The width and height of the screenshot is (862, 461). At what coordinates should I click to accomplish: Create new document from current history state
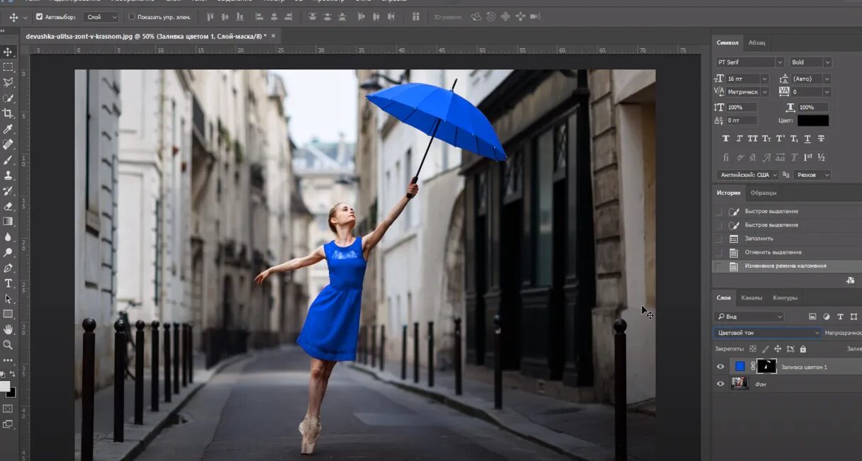point(850,280)
